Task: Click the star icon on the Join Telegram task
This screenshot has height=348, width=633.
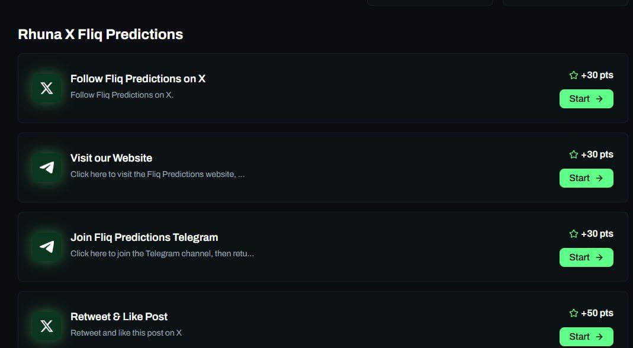Action: pyautogui.click(x=573, y=234)
